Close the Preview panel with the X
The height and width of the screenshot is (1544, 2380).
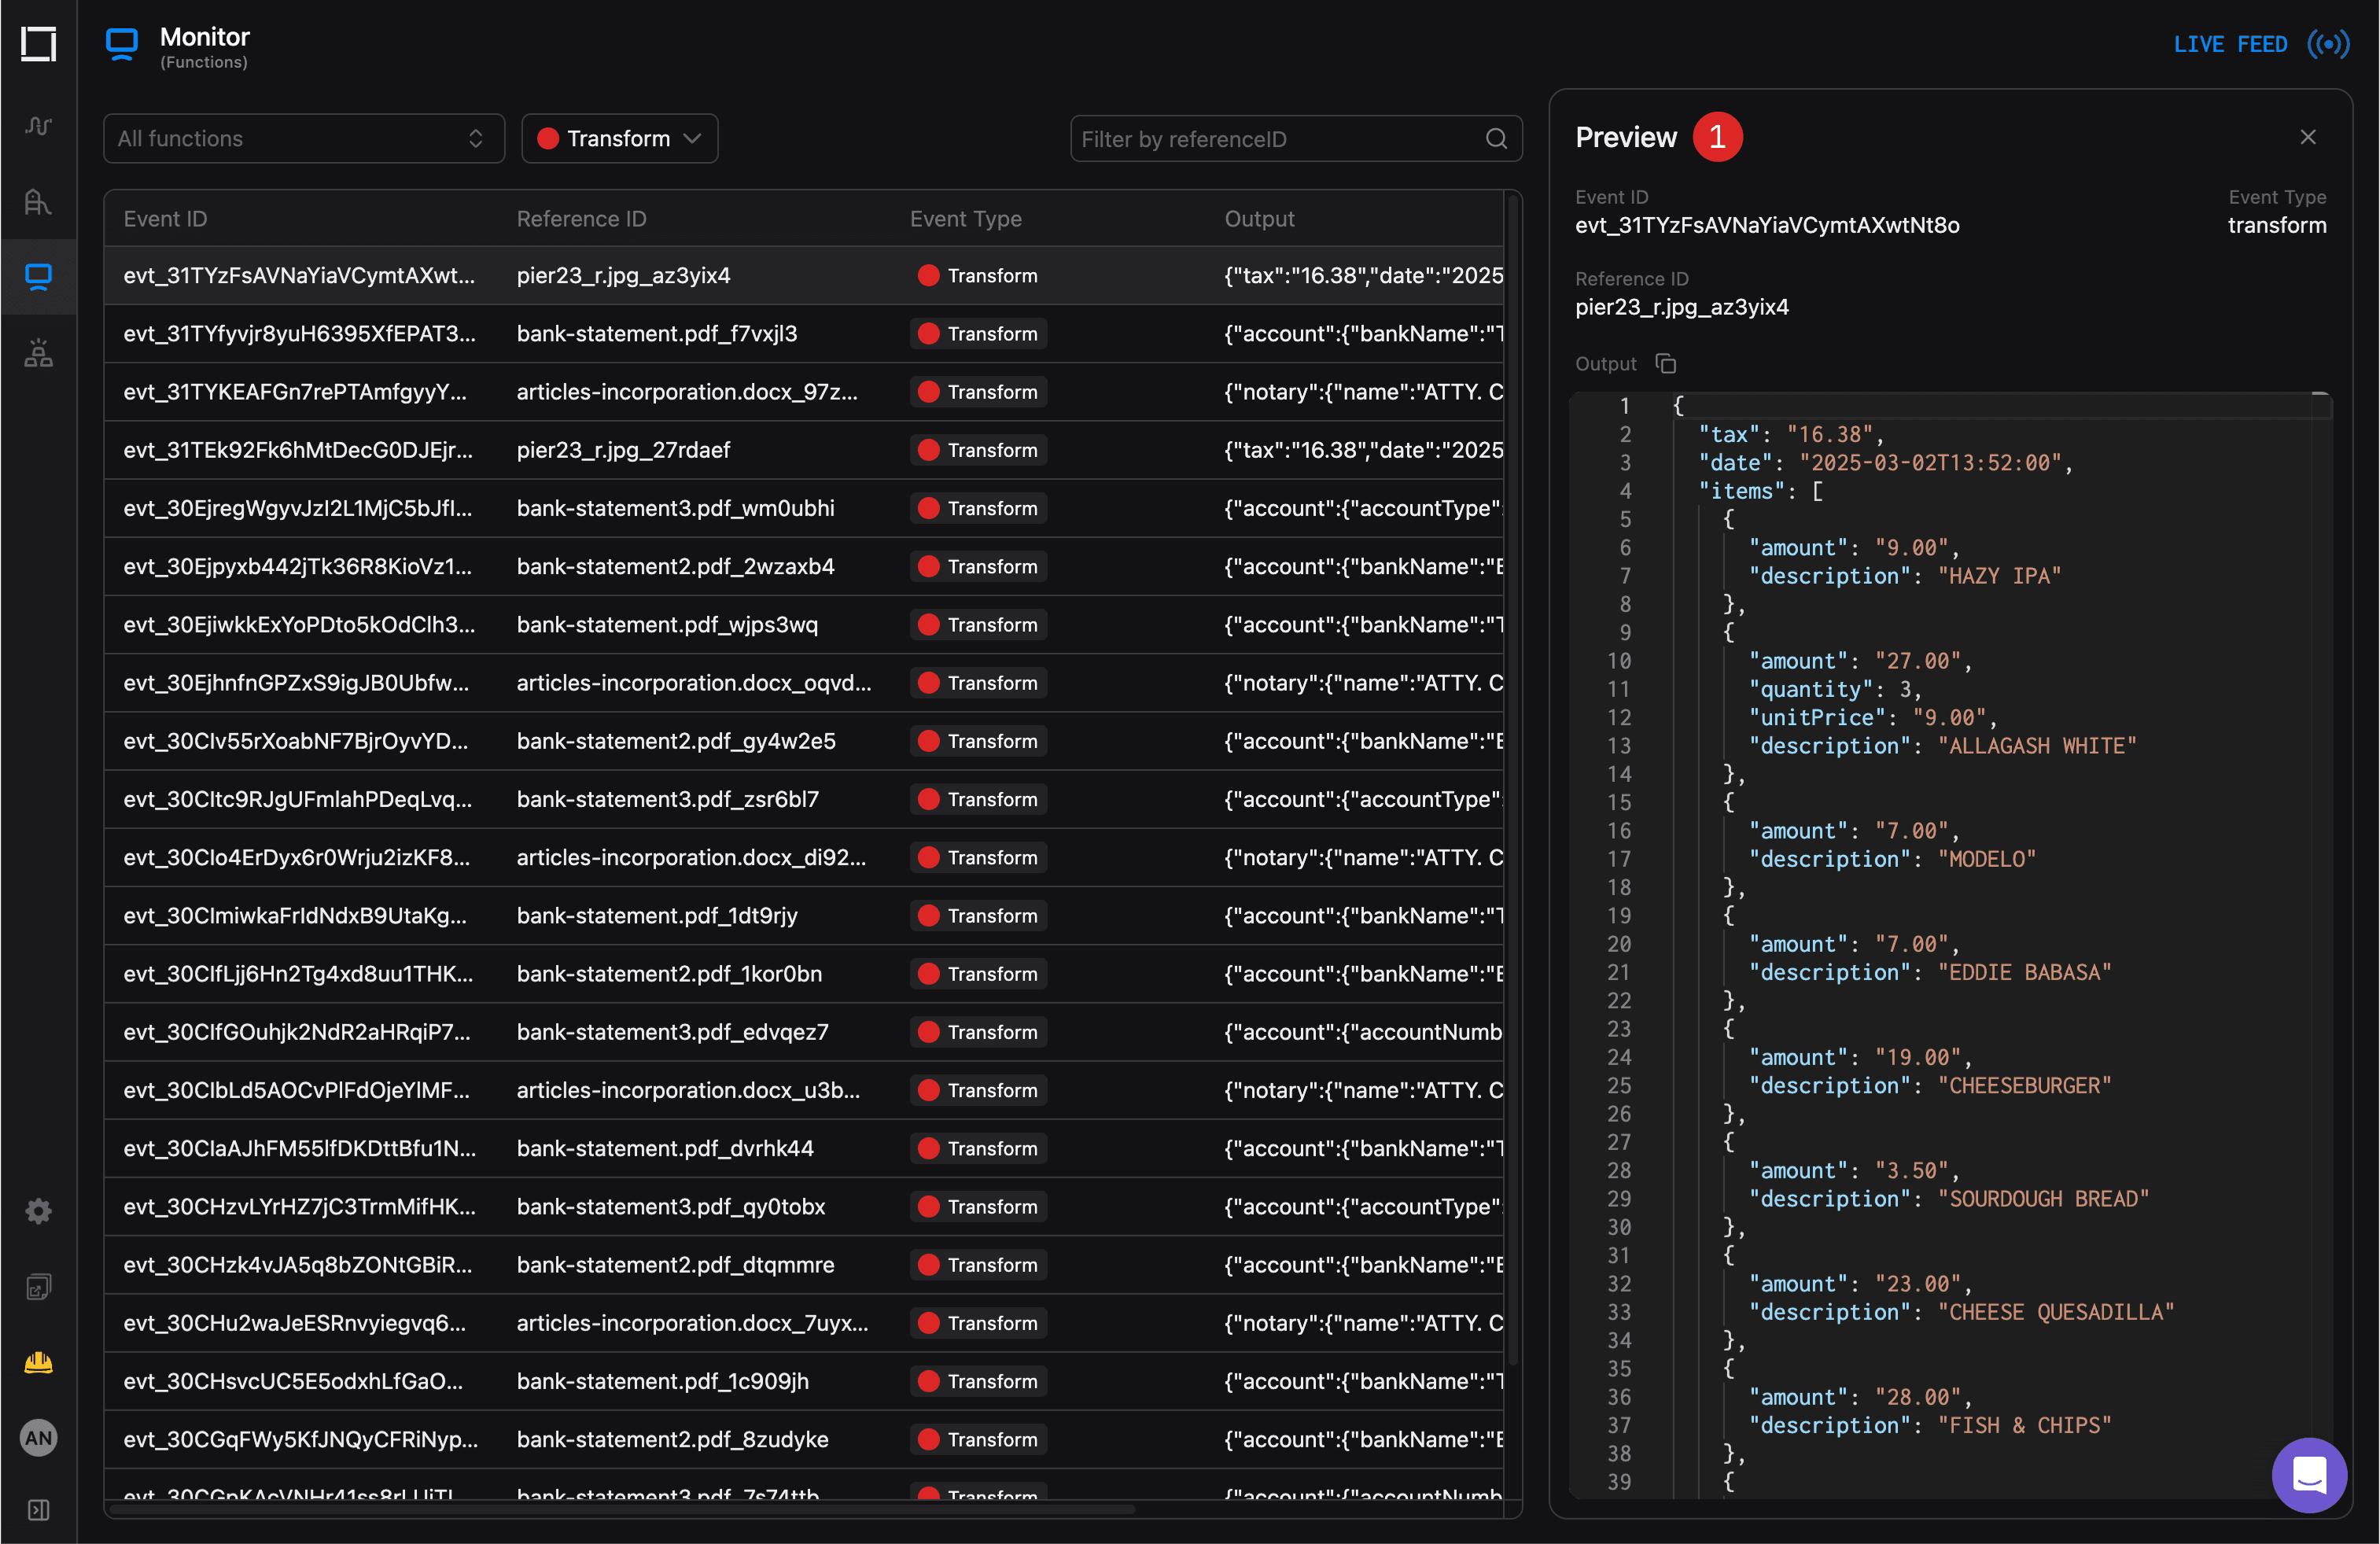(x=2309, y=137)
